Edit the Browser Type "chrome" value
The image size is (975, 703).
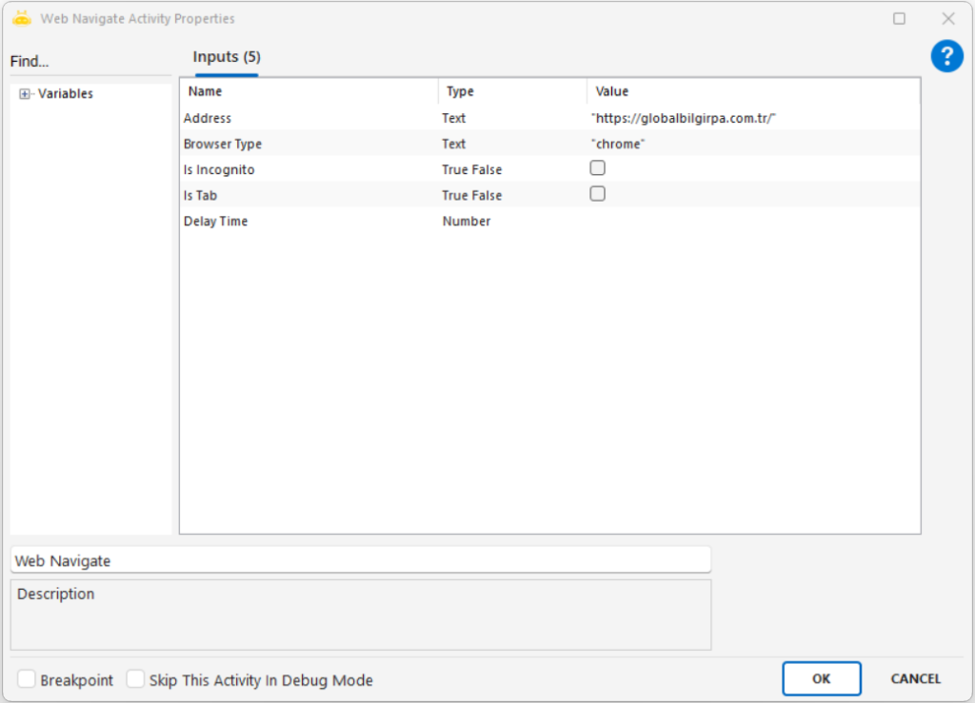coord(618,144)
